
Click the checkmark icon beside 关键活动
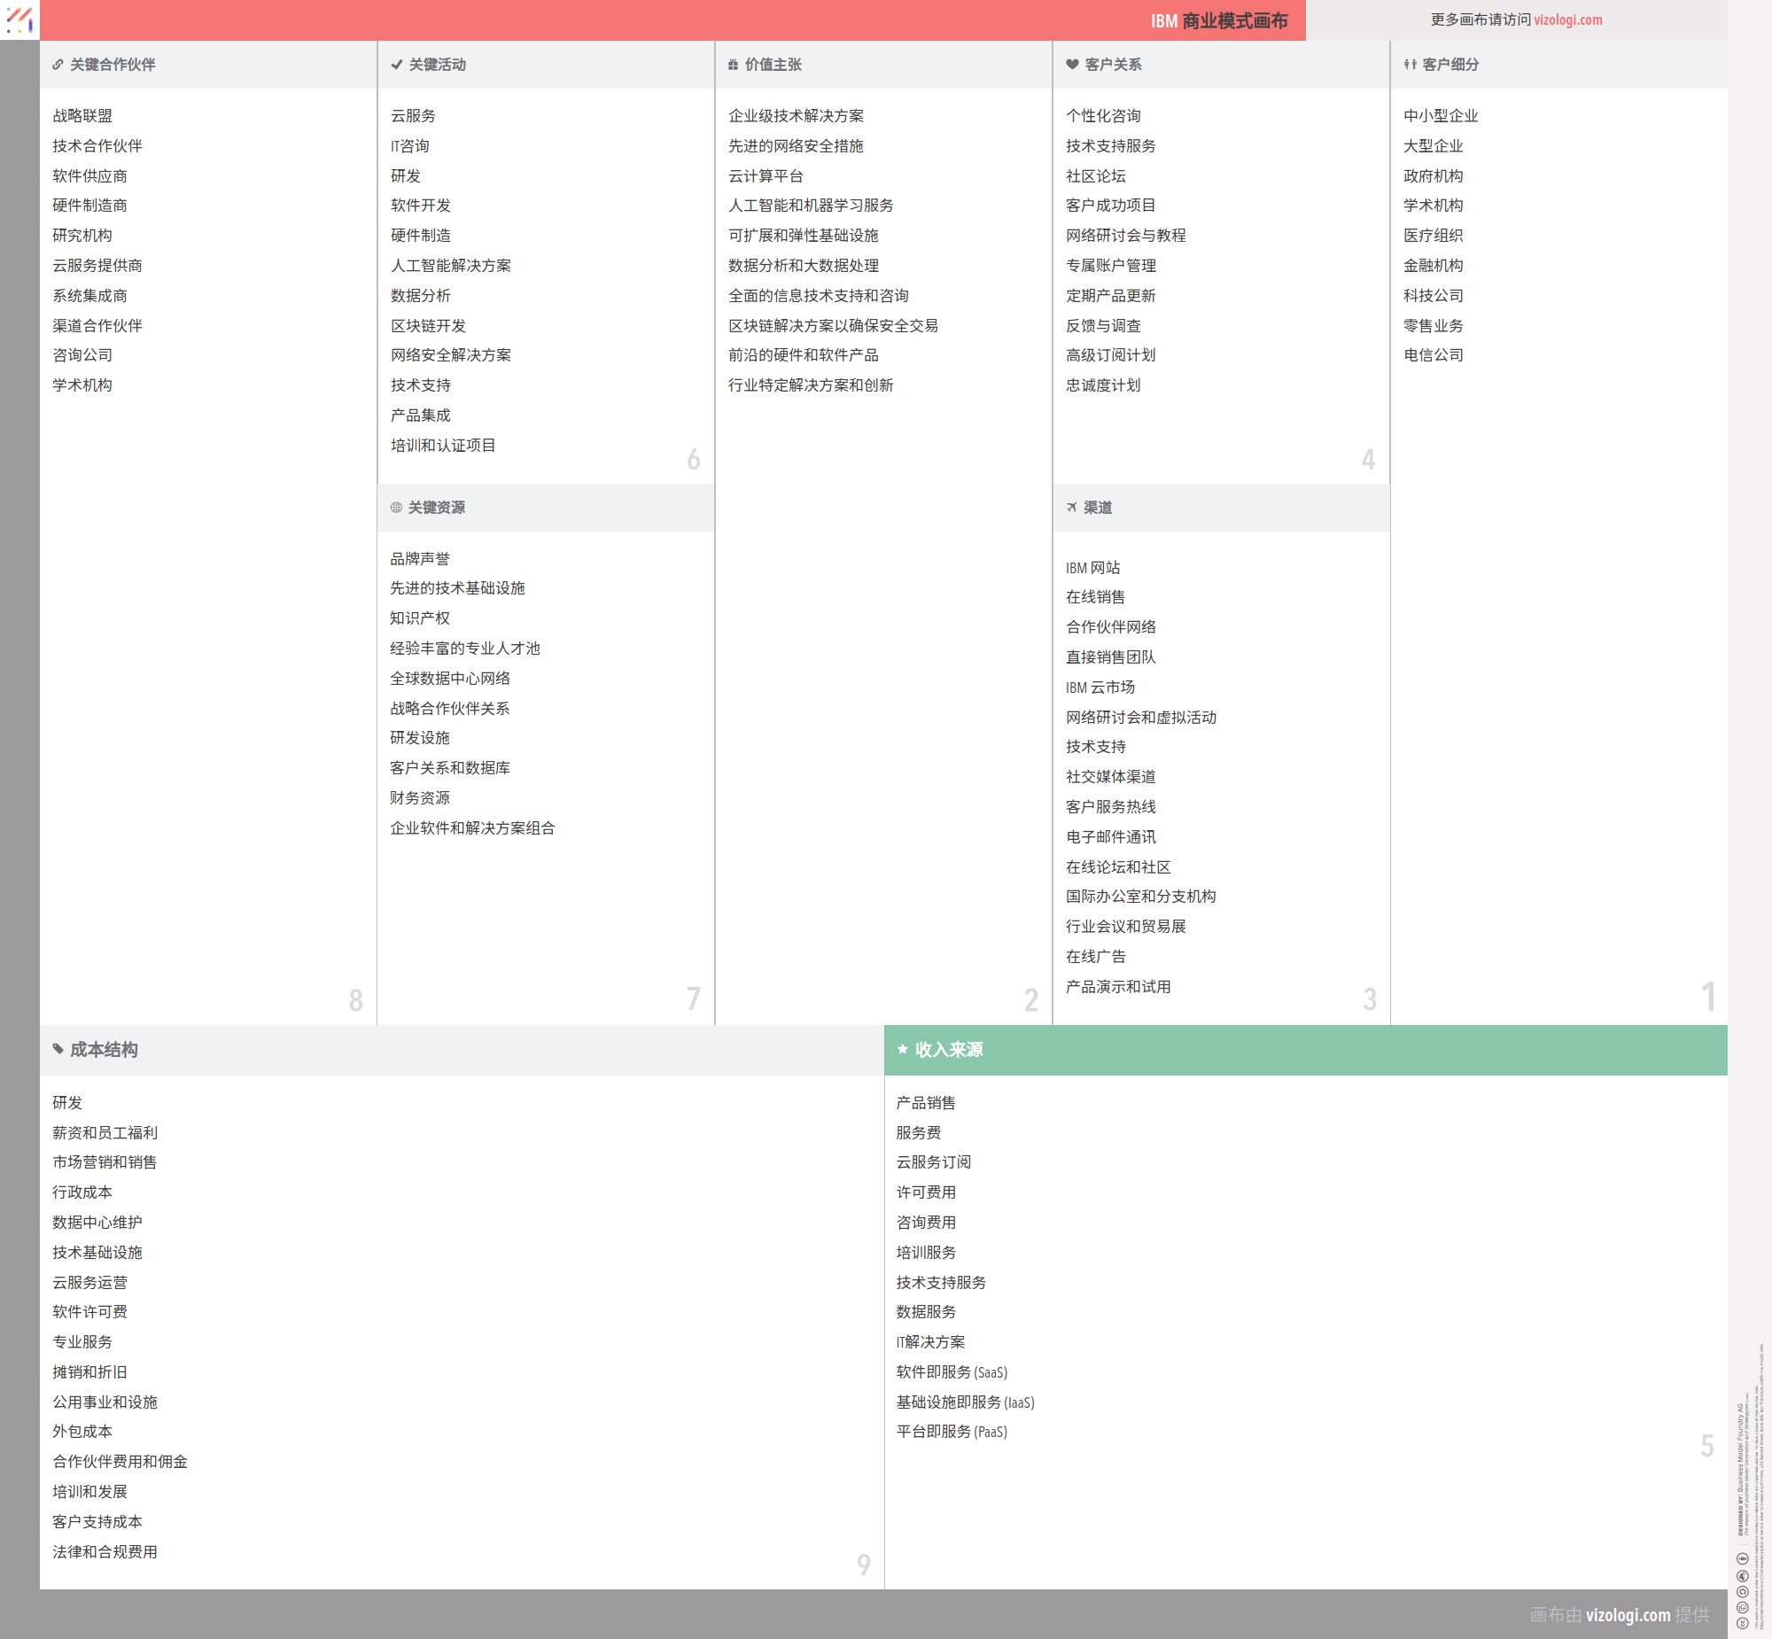click(396, 65)
